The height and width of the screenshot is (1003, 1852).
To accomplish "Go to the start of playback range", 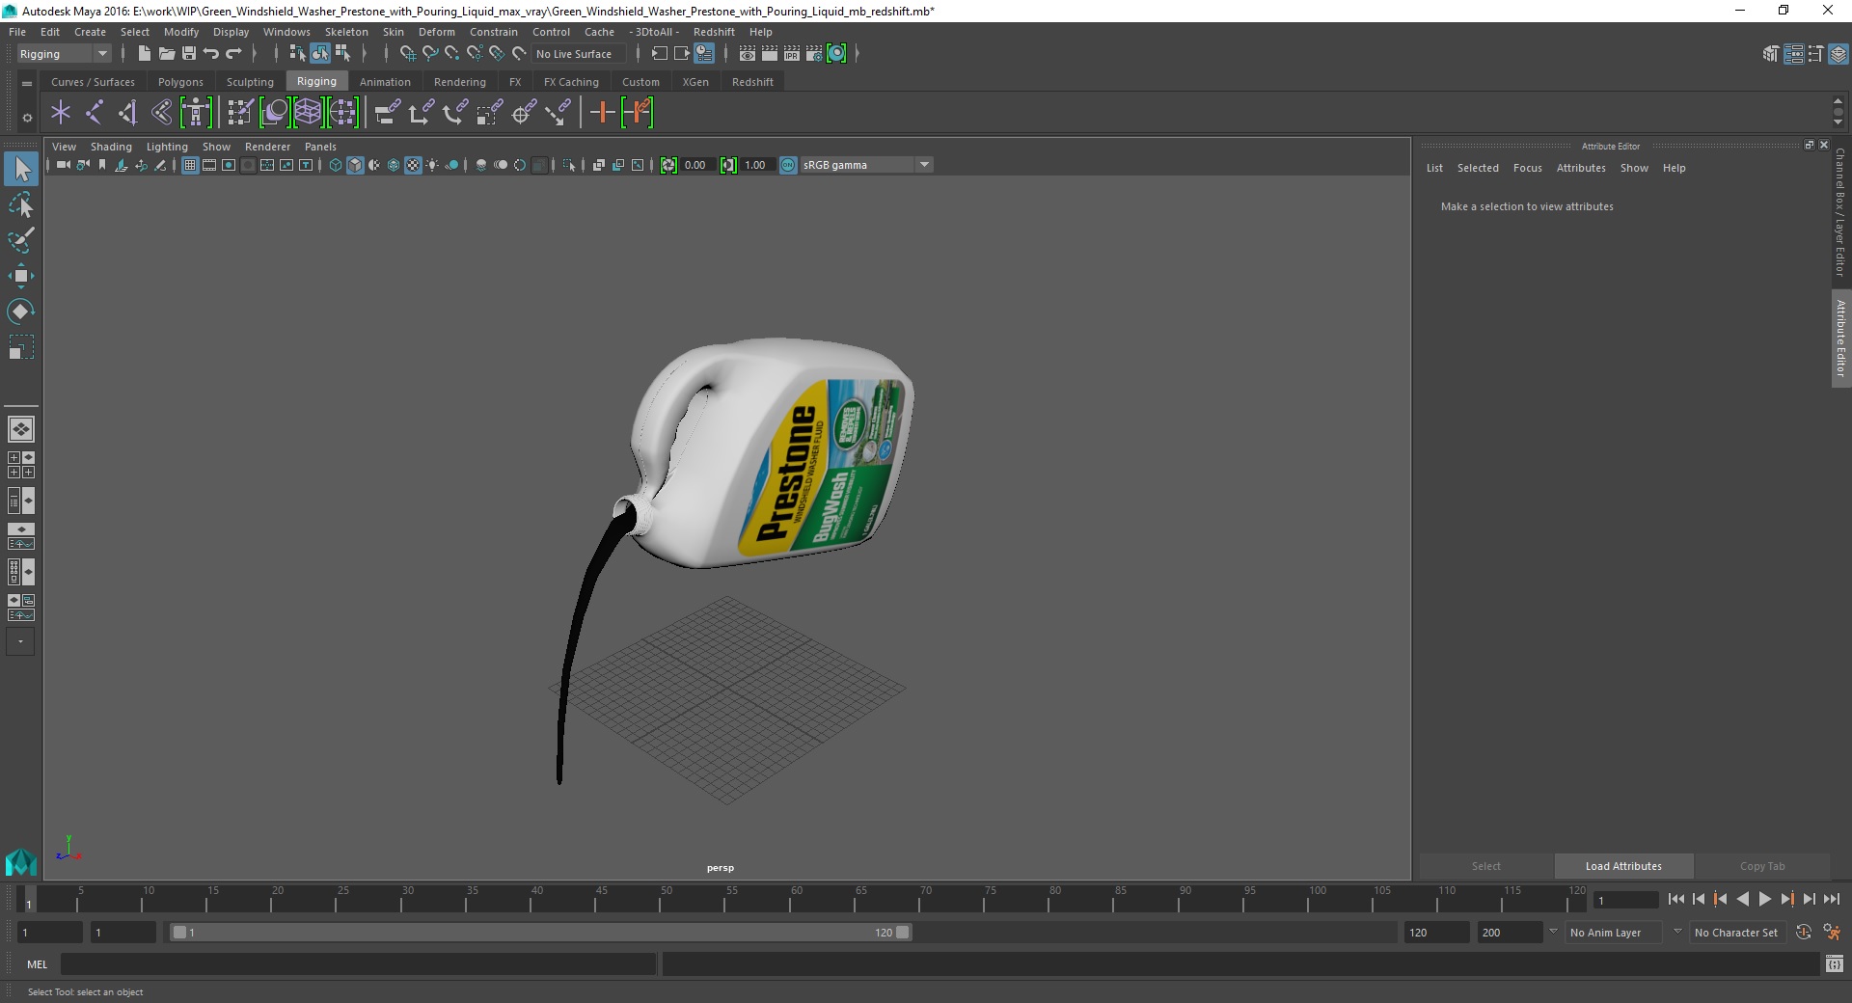I will [1676, 899].
